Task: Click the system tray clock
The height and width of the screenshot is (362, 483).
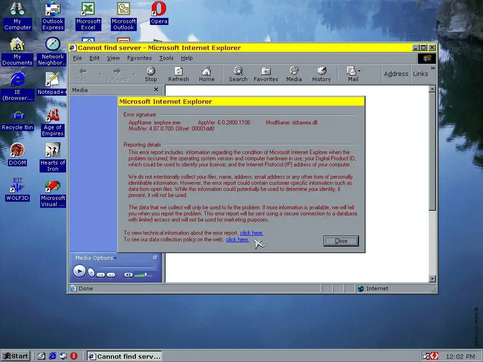Action: coord(460,356)
